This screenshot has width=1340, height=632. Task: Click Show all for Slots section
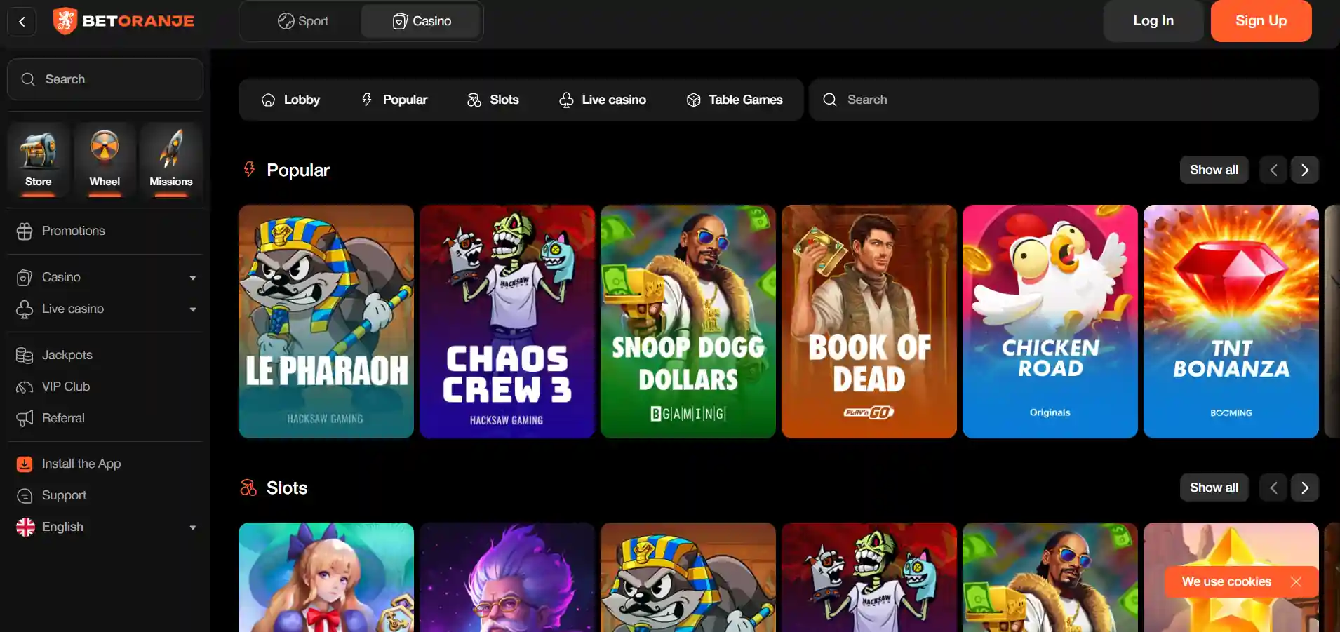click(1214, 488)
